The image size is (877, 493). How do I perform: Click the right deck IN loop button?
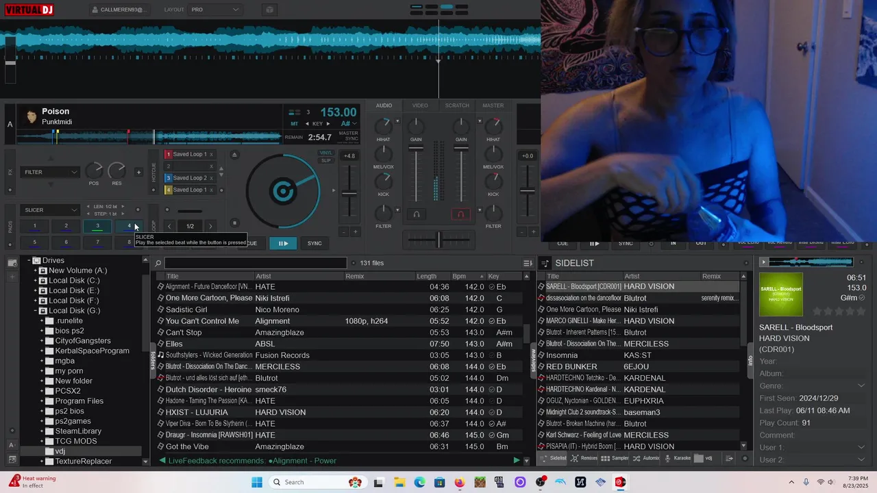pos(674,243)
